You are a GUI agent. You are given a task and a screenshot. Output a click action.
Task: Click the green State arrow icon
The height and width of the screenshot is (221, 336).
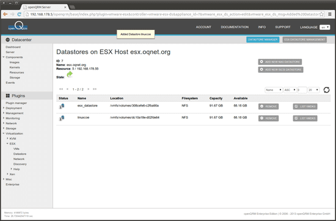click(x=70, y=74)
